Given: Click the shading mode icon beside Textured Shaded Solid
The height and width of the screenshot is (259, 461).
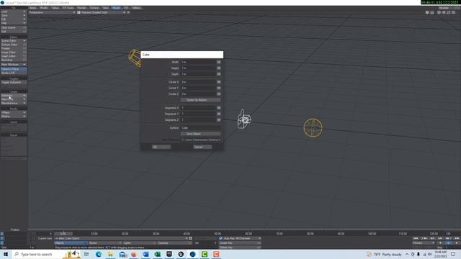Looking at the screenshot, I should (79, 12).
